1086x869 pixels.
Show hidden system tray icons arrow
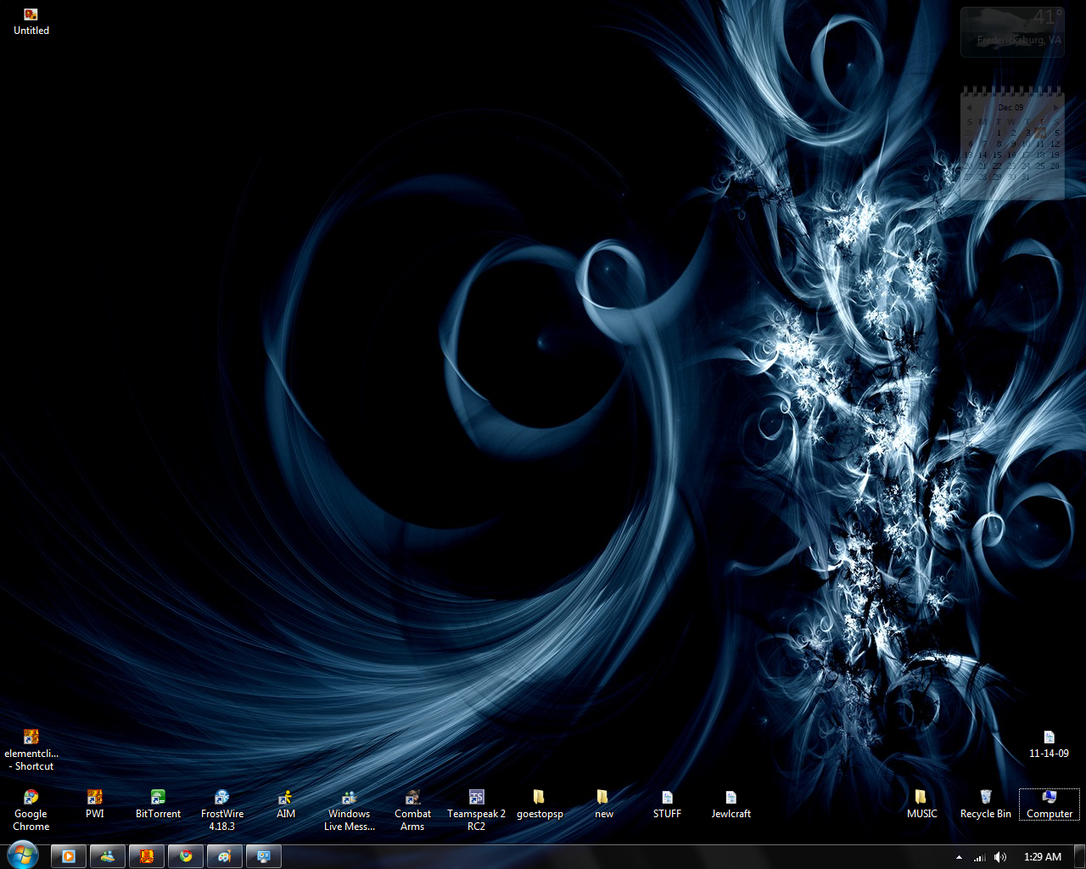[959, 857]
